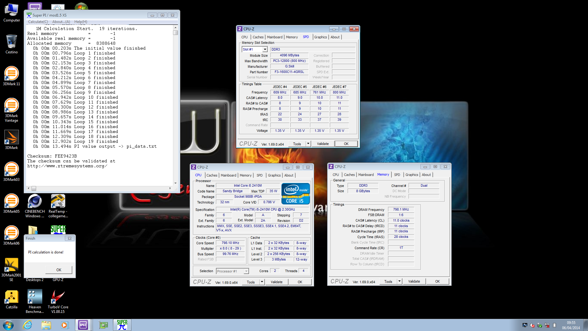Click OK in the Memory CPU-Z window
Image resolution: width=588 pixels, height=331 pixels.
(x=437, y=281)
